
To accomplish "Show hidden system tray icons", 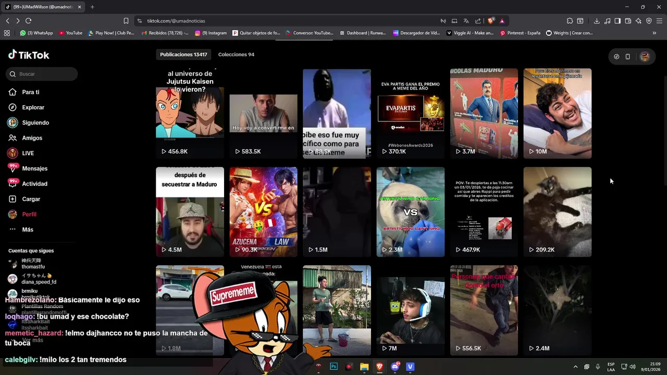I will (575, 367).
